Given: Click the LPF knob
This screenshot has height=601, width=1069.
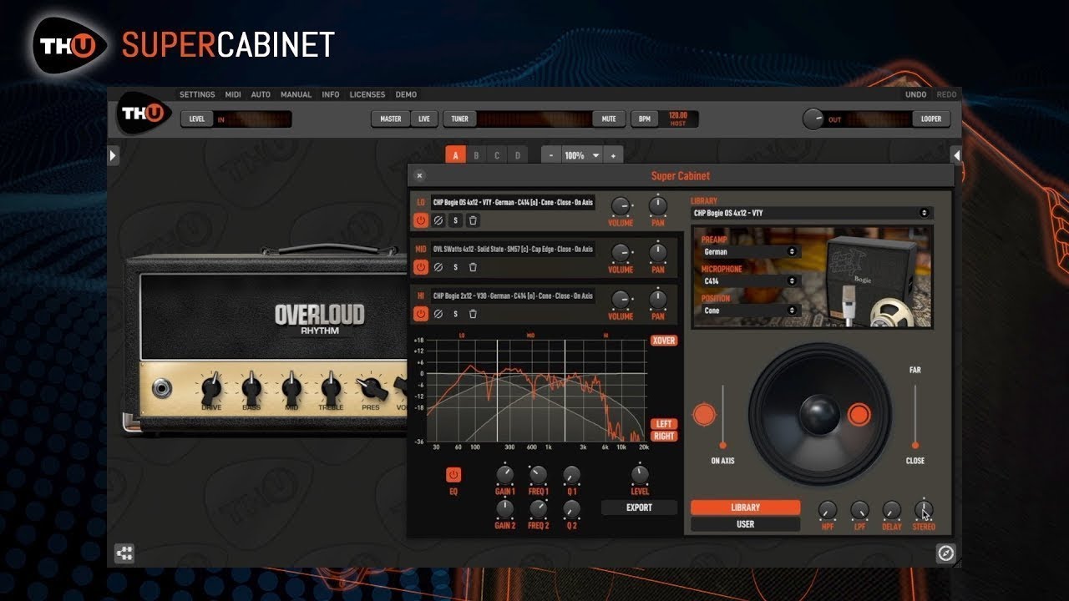Looking at the screenshot, I should pos(859,510).
